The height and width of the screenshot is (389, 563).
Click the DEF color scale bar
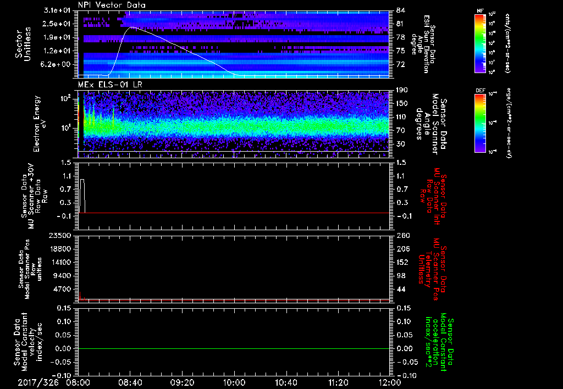[481, 122]
